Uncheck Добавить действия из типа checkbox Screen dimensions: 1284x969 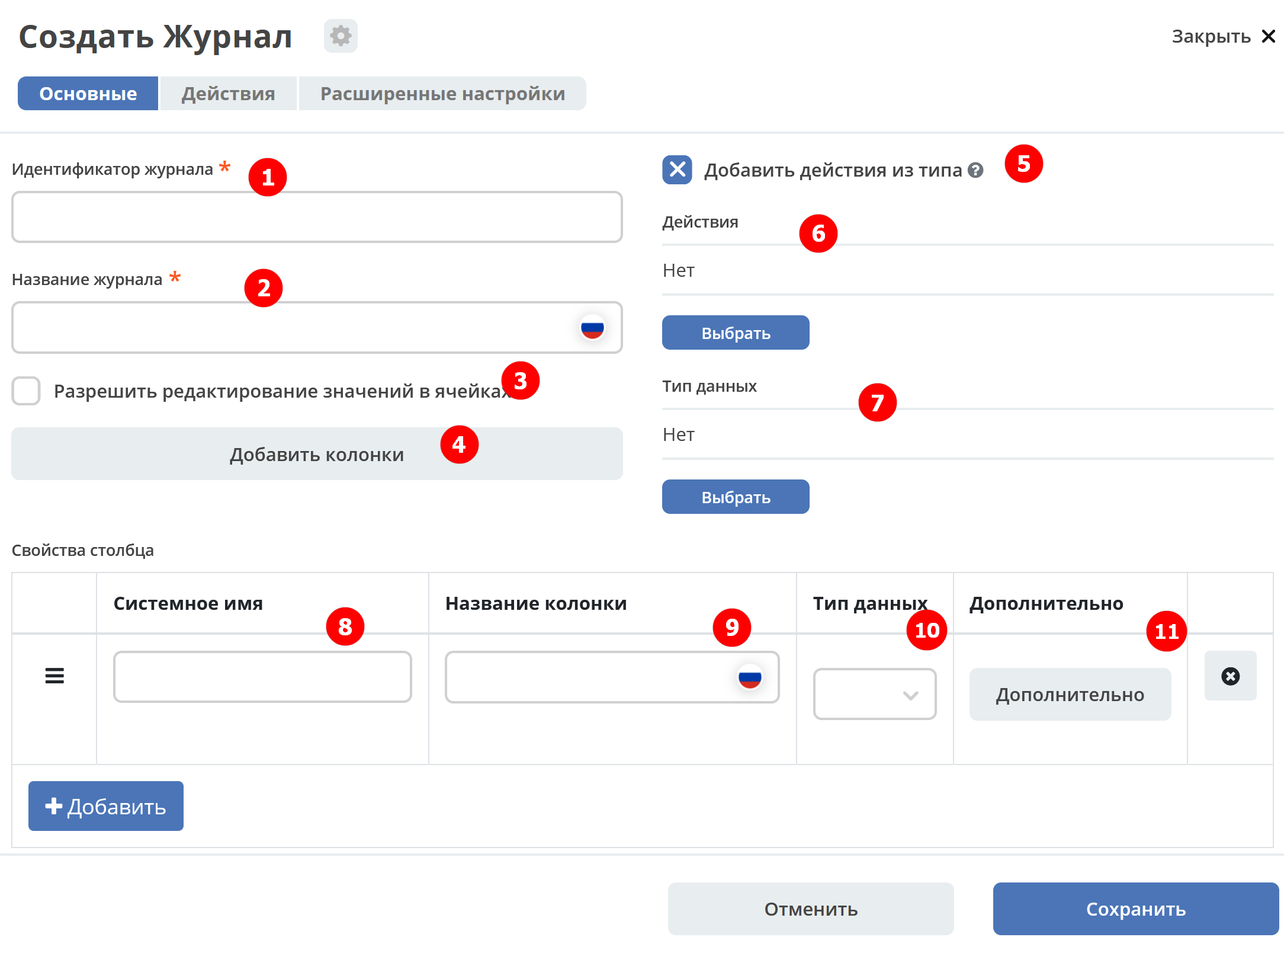pos(677,170)
